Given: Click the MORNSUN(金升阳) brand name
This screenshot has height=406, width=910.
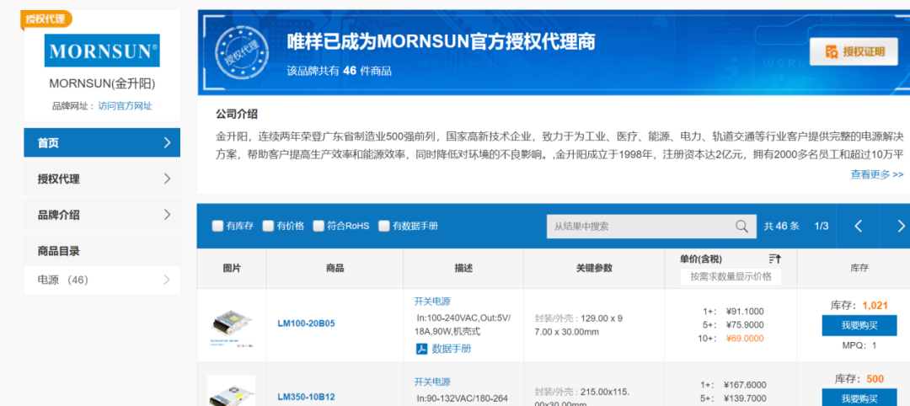Looking at the screenshot, I should (x=102, y=84).
